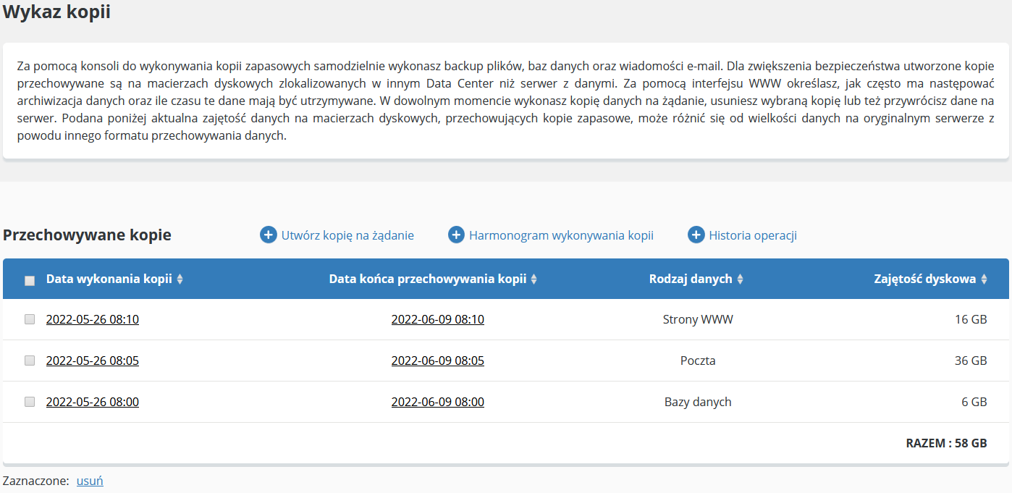Click the plus icon beside Utwórz kopię na żądanie
Viewport: 1012px width, 493px height.
[x=269, y=235]
